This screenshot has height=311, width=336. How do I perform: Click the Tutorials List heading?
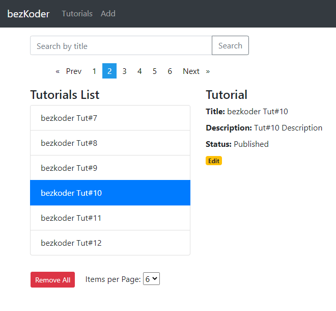tap(65, 95)
